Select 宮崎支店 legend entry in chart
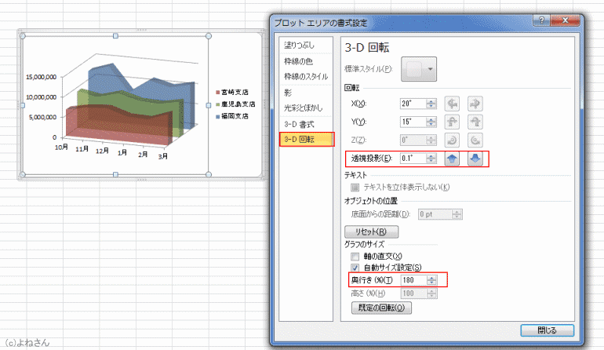This screenshot has width=604, height=350. point(232,92)
